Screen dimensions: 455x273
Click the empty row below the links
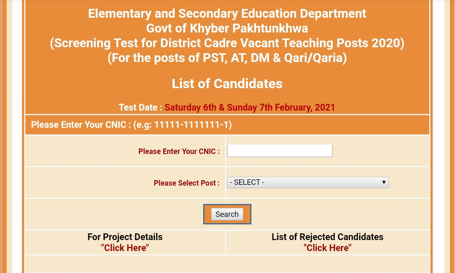coord(227,264)
